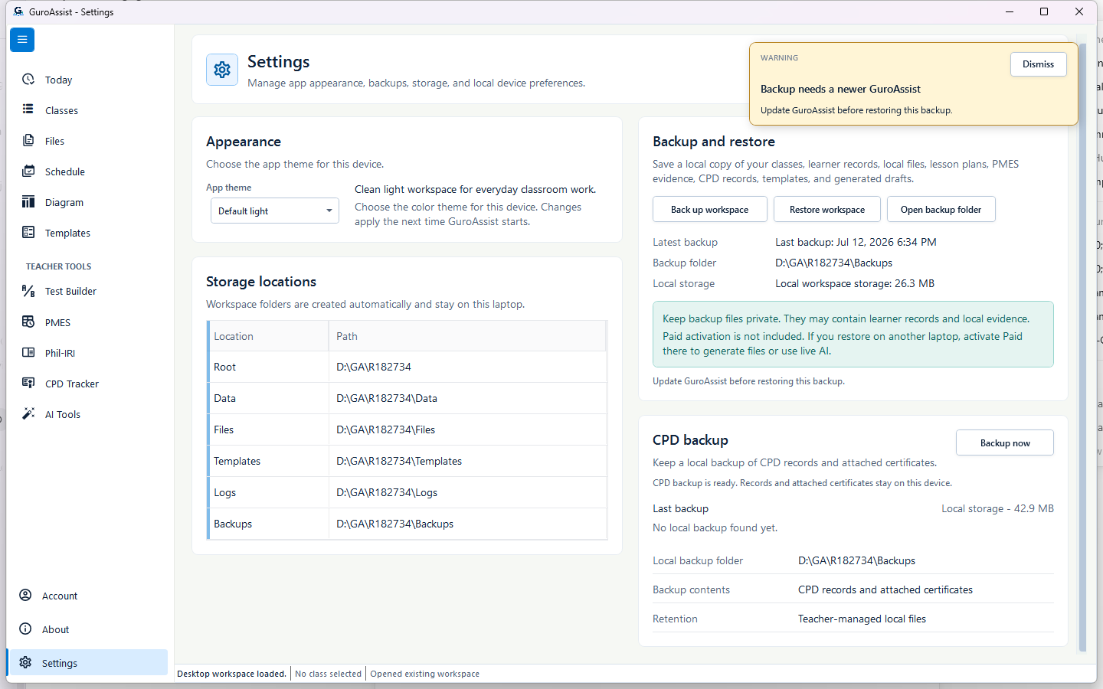Click Local workspace storage 26.3 MB value
Image resolution: width=1103 pixels, height=689 pixels.
pos(855,283)
